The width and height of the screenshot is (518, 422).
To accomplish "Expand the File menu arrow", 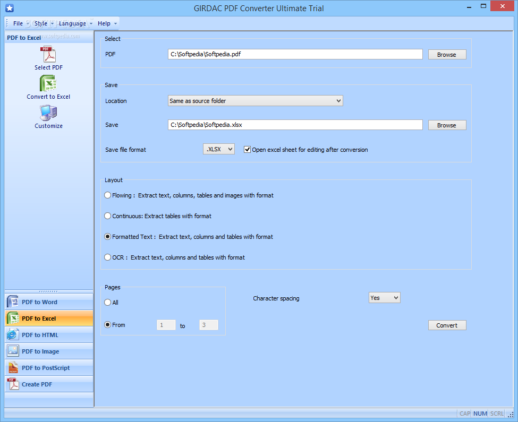I will point(28,24).
